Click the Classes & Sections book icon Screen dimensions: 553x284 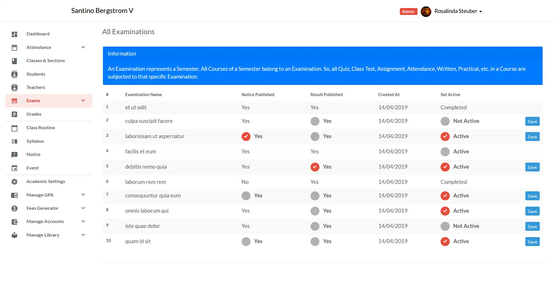14,61
